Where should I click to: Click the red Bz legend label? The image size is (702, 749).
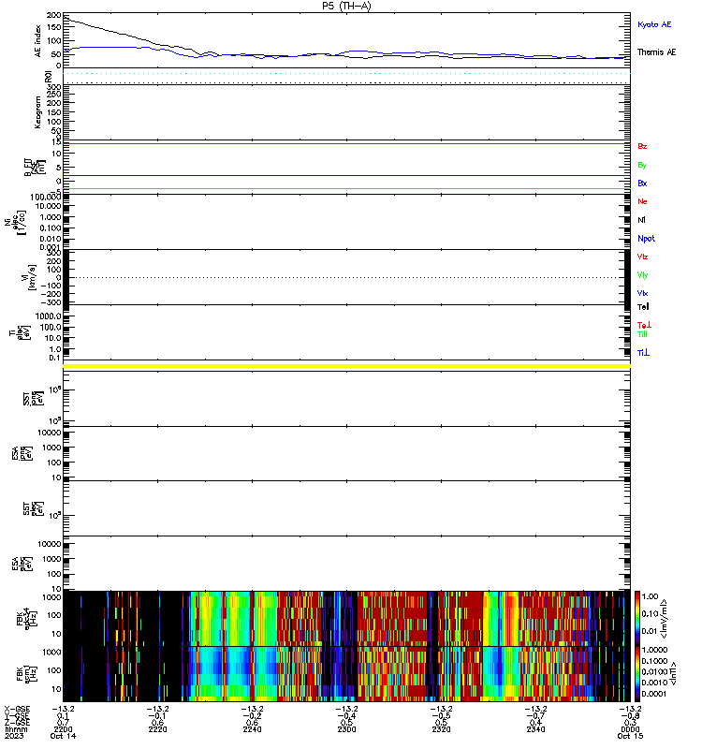click(642, 146)
